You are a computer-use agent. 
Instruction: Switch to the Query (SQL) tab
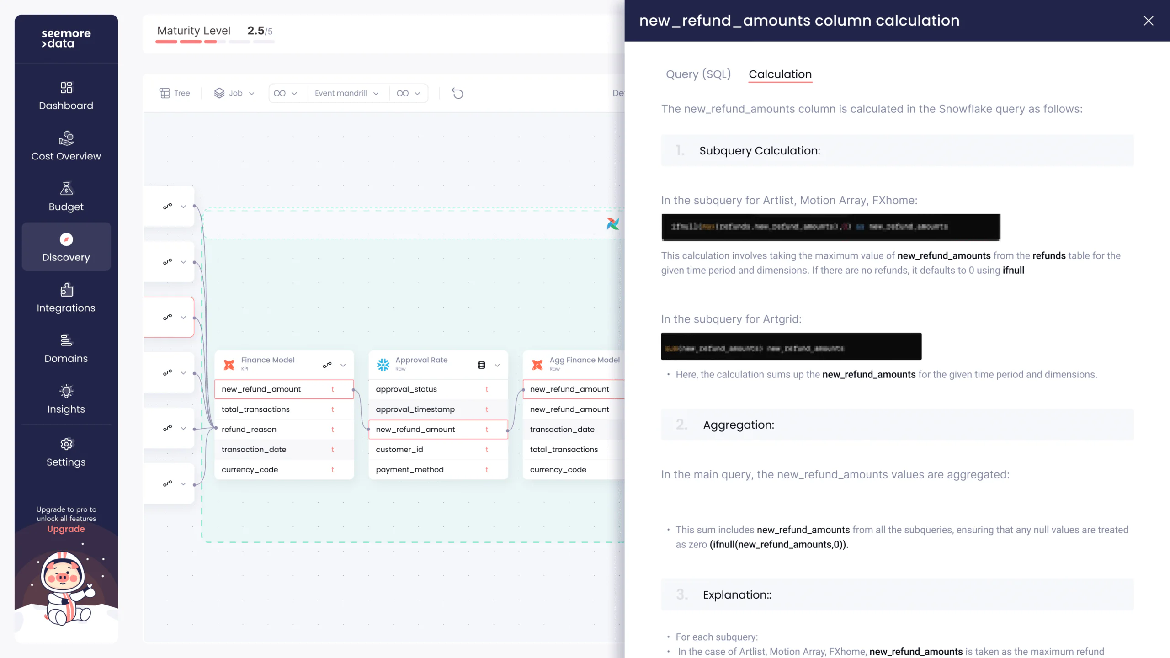tap(698, 74)
